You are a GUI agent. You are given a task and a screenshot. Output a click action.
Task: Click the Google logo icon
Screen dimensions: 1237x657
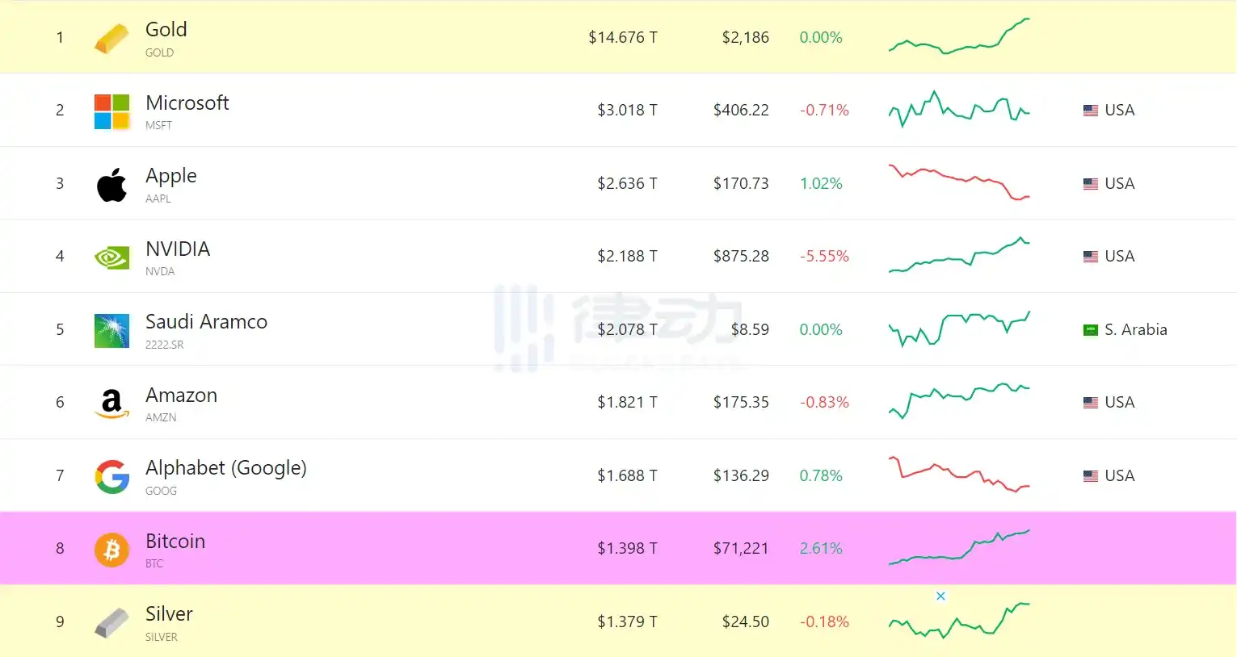[111, 477]
